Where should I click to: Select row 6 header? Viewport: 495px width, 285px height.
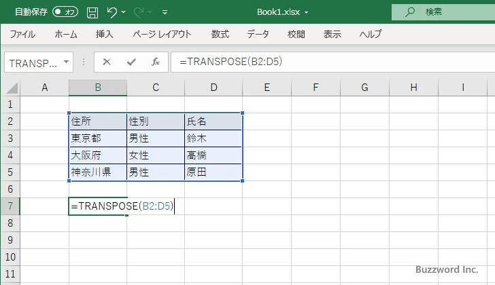click(x=10, y=189)
